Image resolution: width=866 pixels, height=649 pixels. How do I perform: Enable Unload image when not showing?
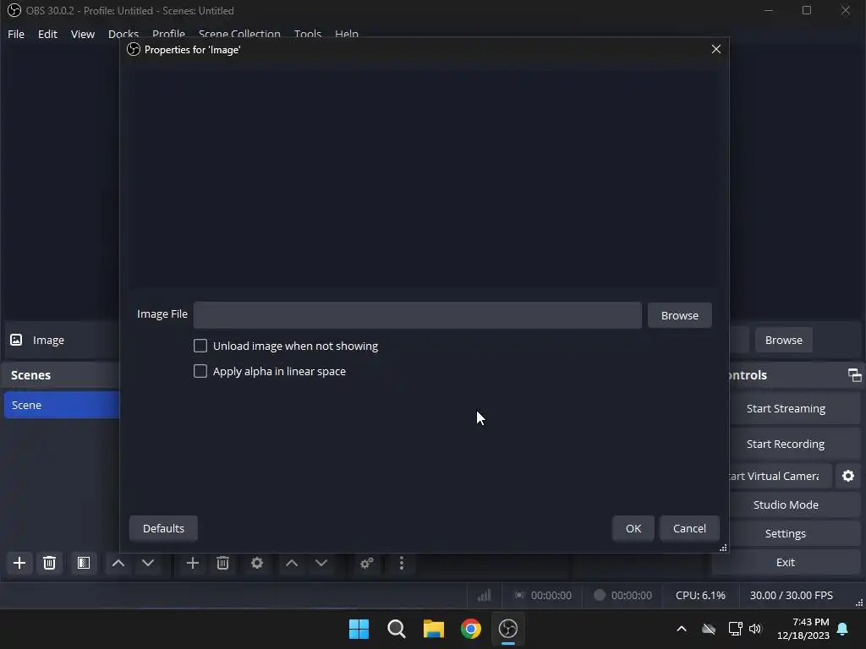(200, 346)
